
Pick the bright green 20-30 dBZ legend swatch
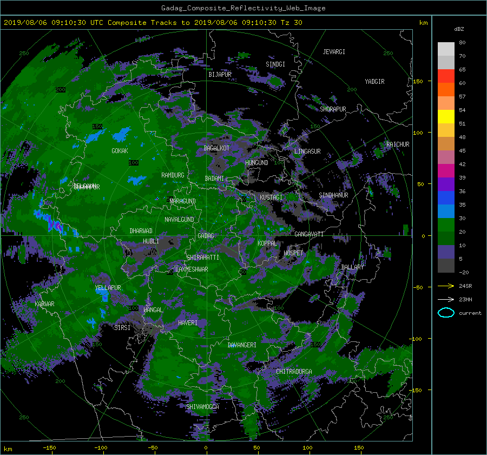coord(446,225)
